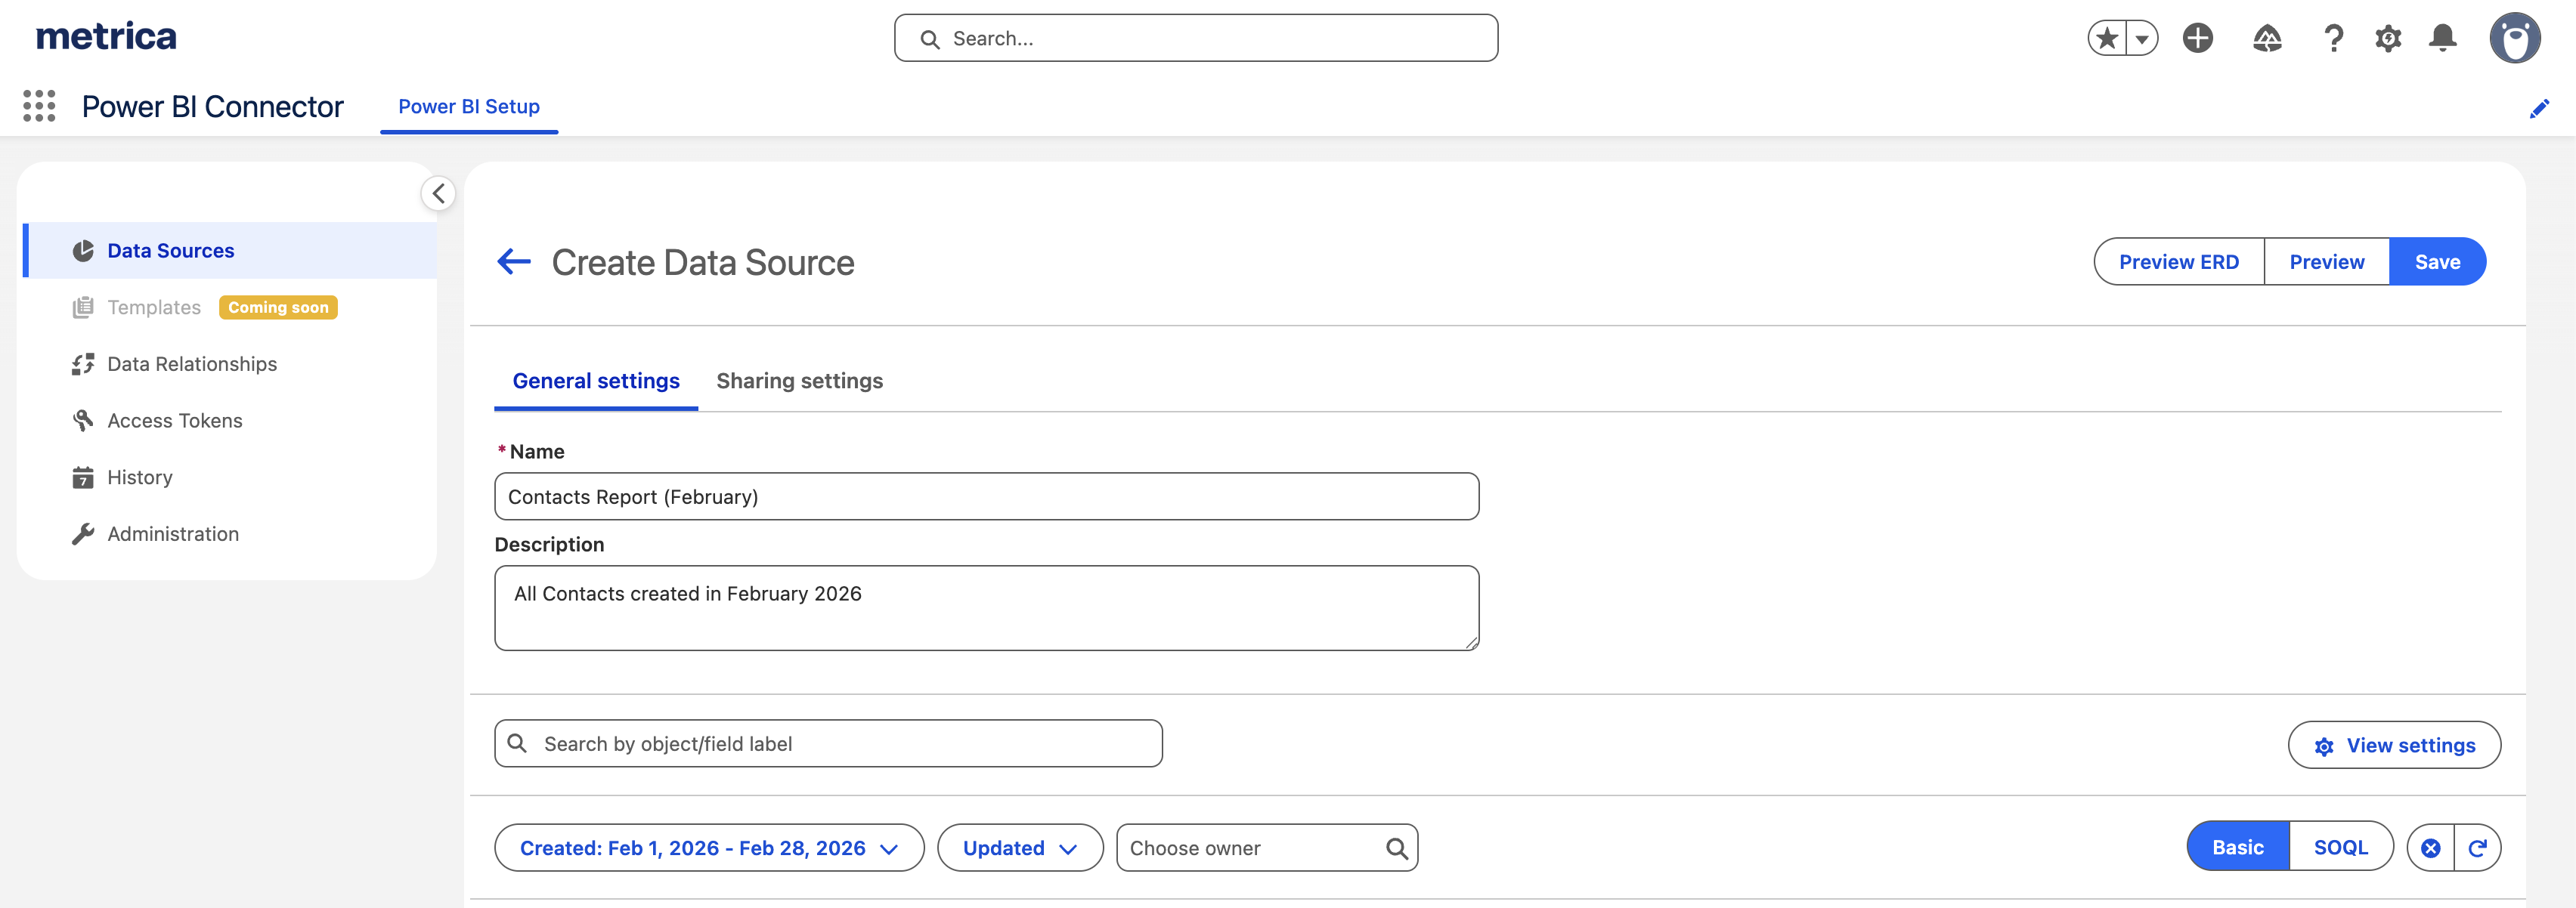This screenshot has width=2576, height=908.
Task: Open the favorites list dropdown arrow
Action: (2141, 39)
